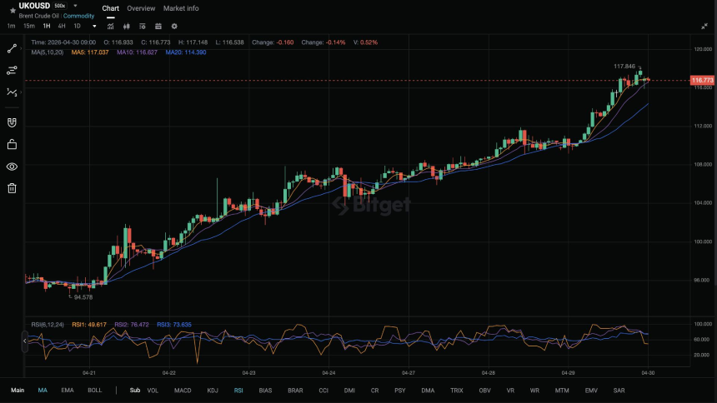This screenshot has width=717, height=403.
Task: Select the VOL sub indicator
Action: 153,391
